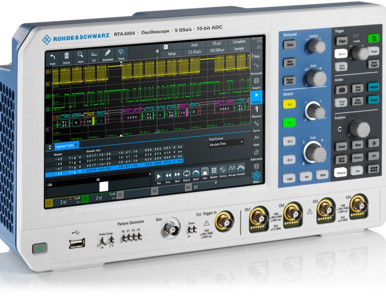Toggle the green Ch 2 key

(x=289, y=123)
